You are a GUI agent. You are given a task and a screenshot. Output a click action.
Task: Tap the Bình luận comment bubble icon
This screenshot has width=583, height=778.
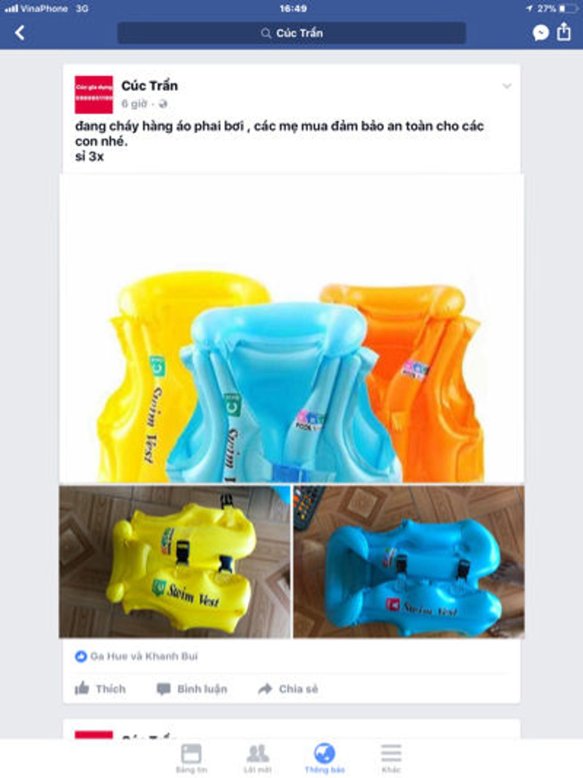163,689
